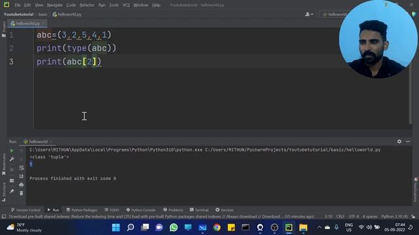Click cursor position 3:10 in status bar

(x=329, y=216)
